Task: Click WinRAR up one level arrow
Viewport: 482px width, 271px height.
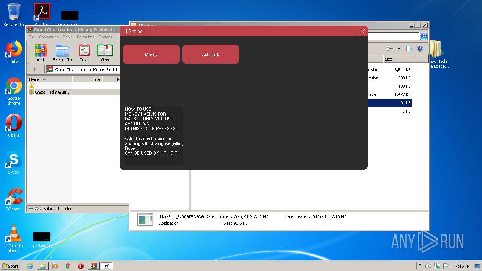Action: tap(35, 69)
